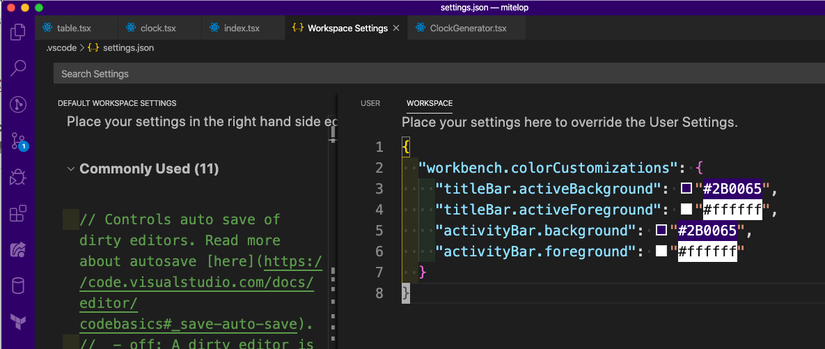Close the Workspace Settings tab
Screen dimensions: 825x349
tap(396, 28)
